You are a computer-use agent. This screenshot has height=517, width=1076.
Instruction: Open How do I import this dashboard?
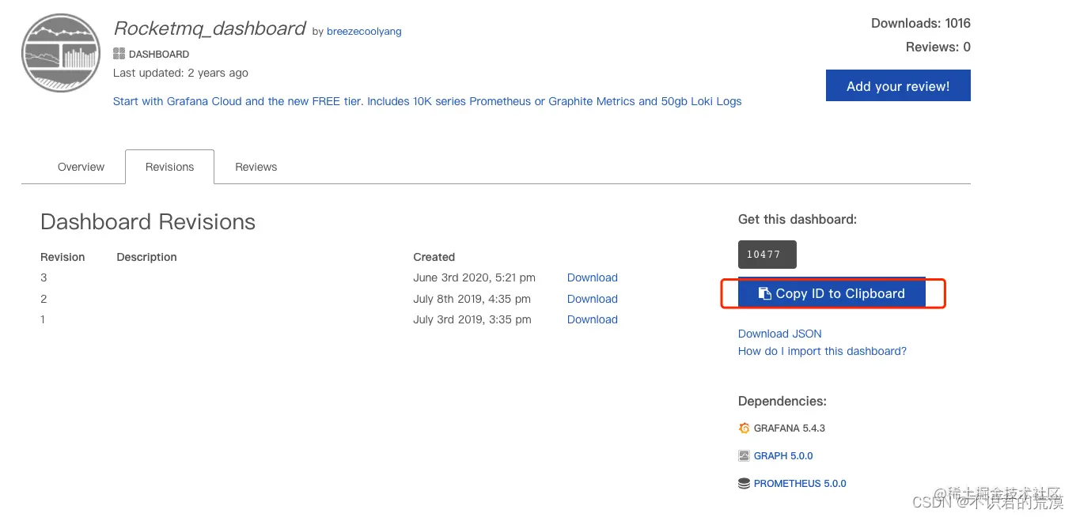822,351
